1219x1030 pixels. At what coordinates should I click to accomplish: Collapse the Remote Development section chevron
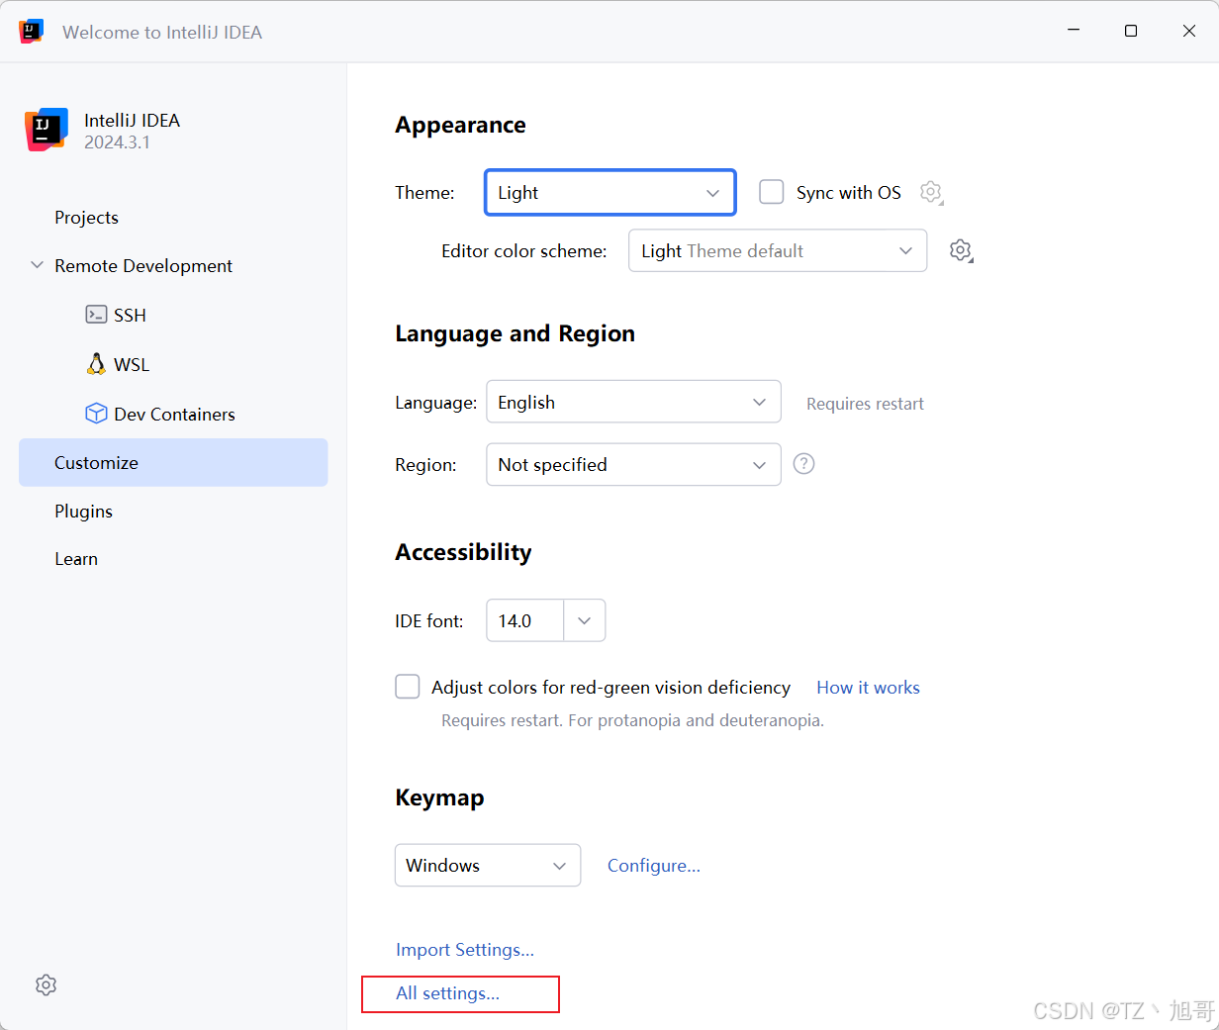[x=38, y=265]
